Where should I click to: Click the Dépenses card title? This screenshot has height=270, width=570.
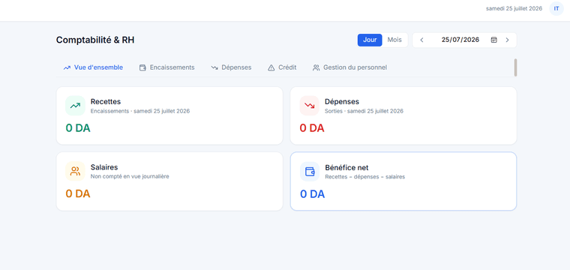(342, 102)
